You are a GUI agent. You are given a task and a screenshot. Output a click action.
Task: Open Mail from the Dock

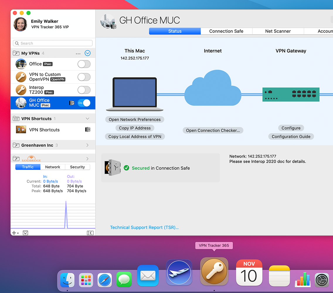click(148, 276)
